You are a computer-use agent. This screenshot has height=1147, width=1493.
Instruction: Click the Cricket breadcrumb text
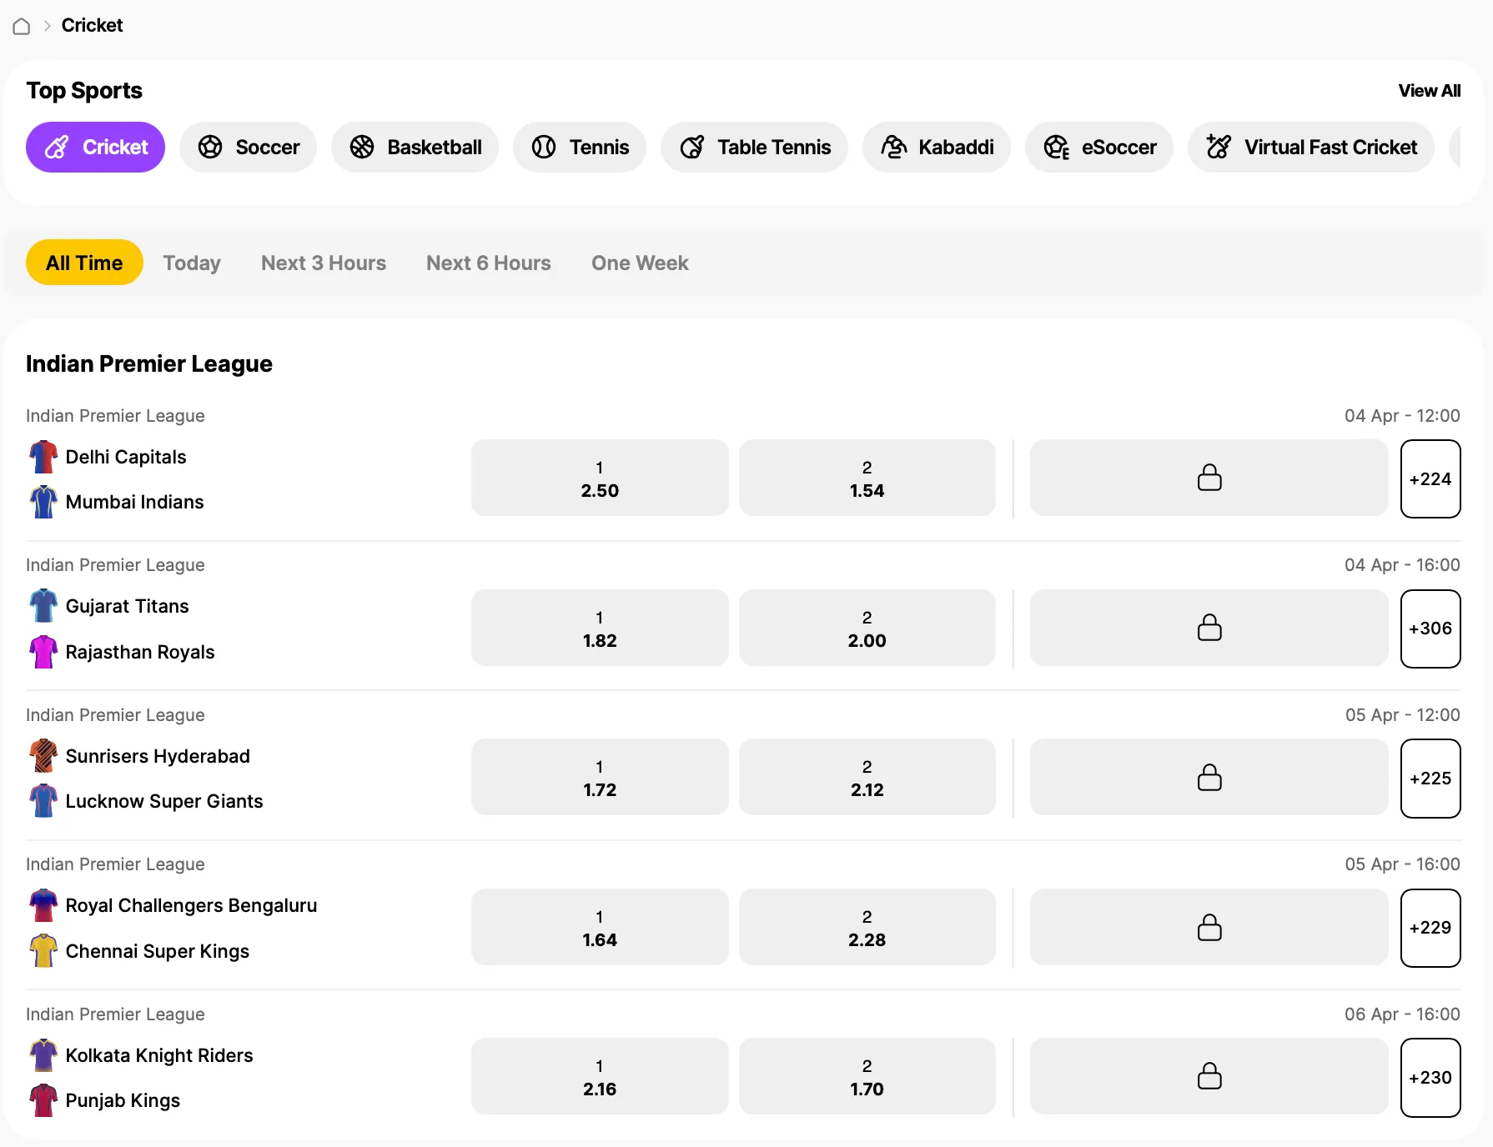point(92,25)
